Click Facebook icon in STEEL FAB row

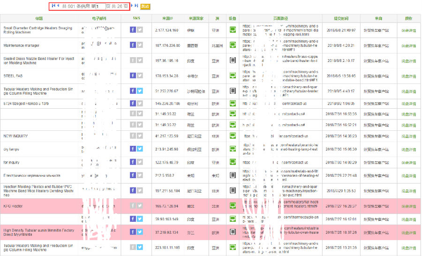tap(133, 75)
